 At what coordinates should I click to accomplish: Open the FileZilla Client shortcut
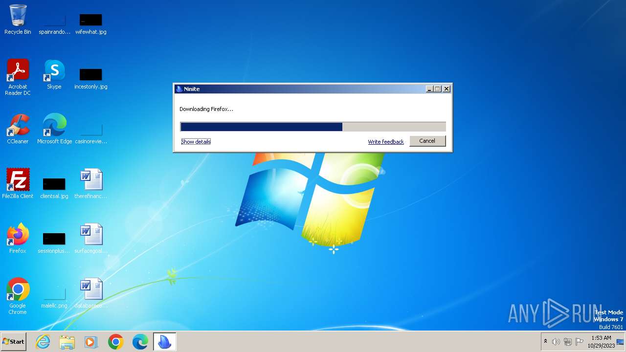18,184
